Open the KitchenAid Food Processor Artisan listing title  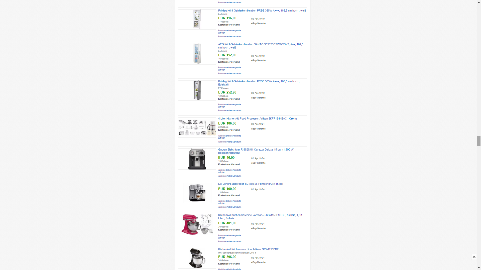coord(258,118)
